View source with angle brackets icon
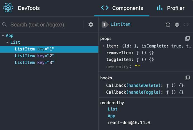193x130 pixels. (186, 25)
